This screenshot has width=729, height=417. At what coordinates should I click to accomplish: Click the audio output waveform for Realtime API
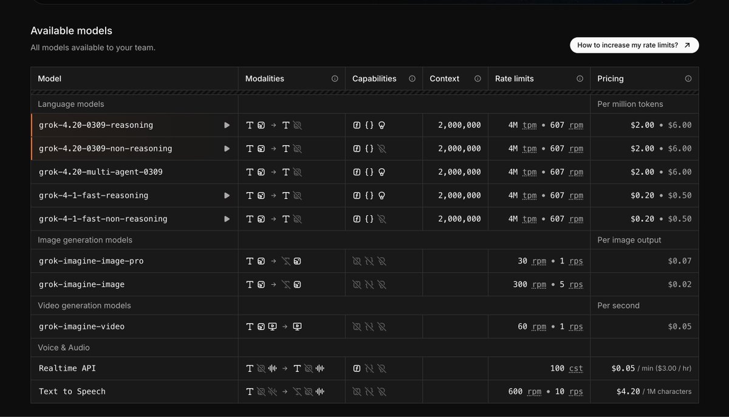pos(320,368)
